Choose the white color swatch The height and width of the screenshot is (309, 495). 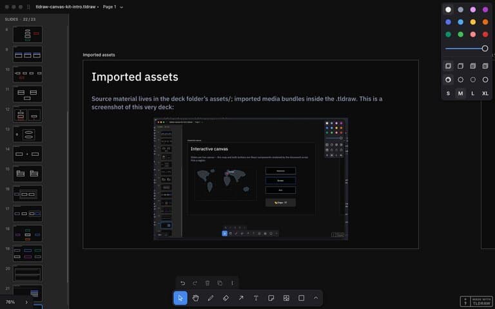448,10
